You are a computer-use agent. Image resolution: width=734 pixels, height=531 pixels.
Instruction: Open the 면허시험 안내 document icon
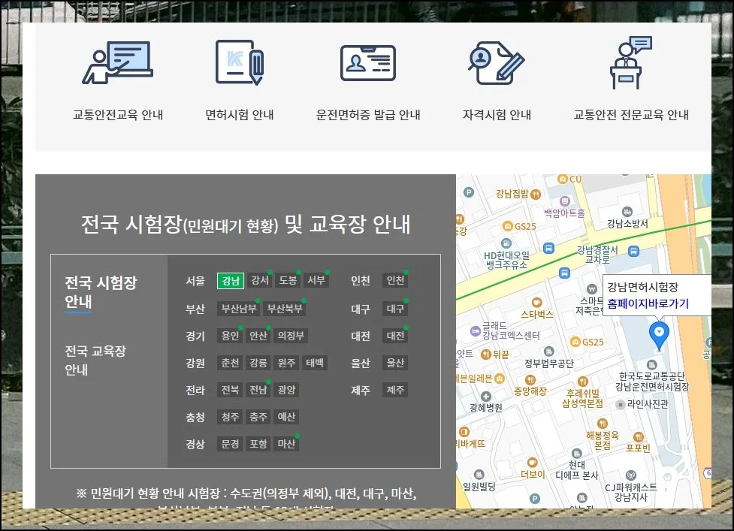pyautogui.click(x=240, y=62)
